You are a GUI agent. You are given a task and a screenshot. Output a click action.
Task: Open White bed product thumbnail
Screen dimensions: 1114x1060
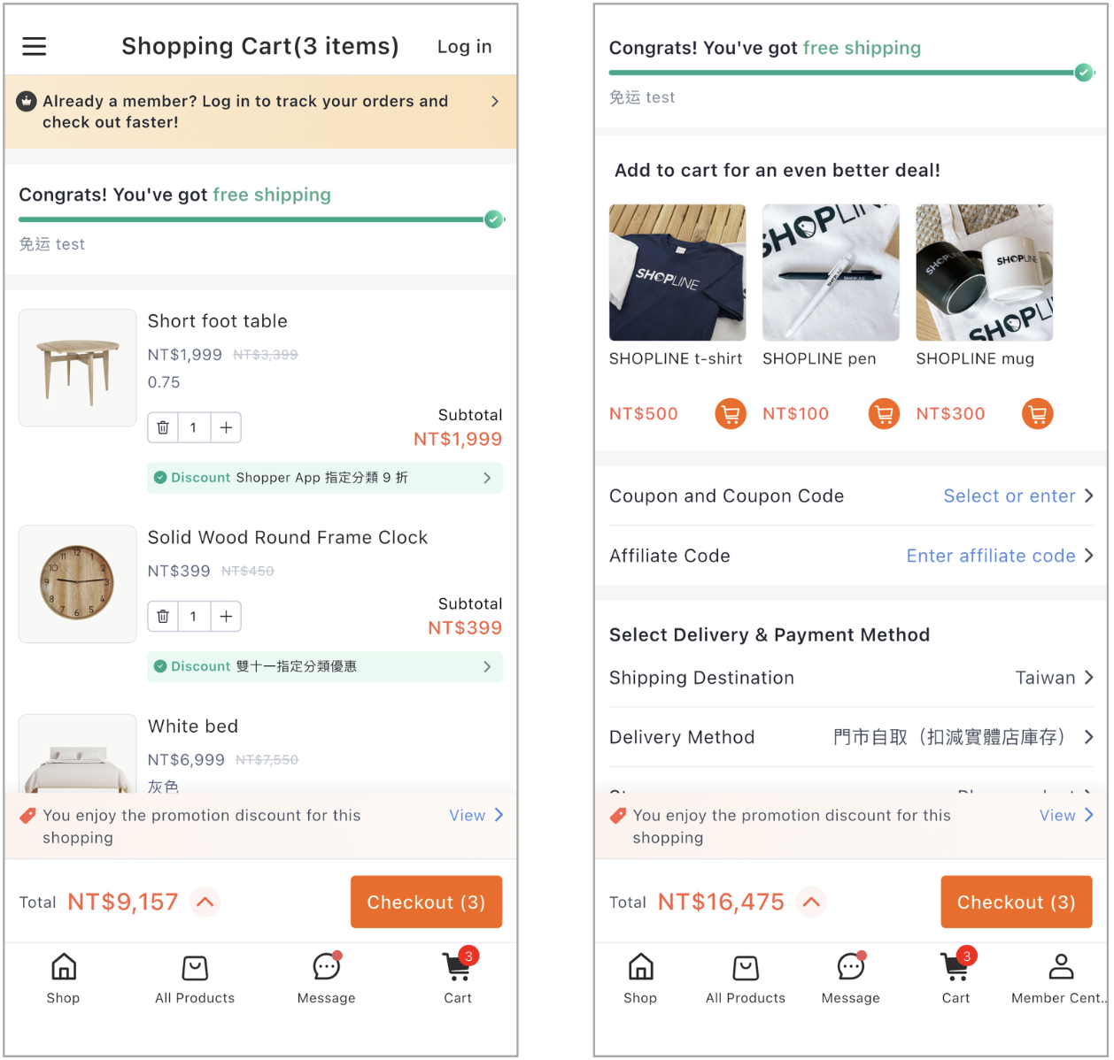78,753
